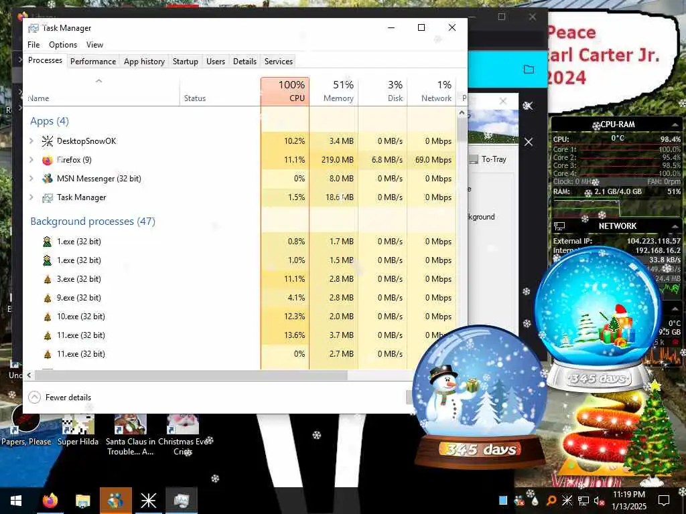Click the To-Tray button in background window
The image size is (686, 514).
(x=488, y=159)
